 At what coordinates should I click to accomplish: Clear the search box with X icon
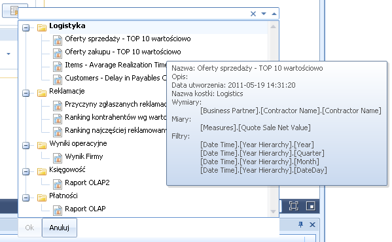coord(253,14)
